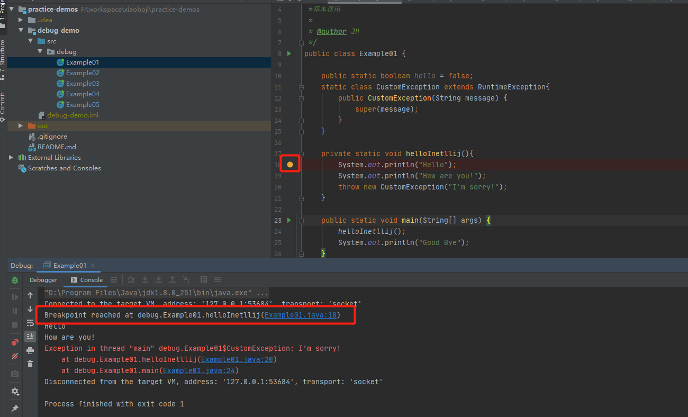Image resolution: width=688 pixels, height=417 pixels.
Task: Click the Evaluate Expression calculator icon
Action: click(x=204, y=279)
